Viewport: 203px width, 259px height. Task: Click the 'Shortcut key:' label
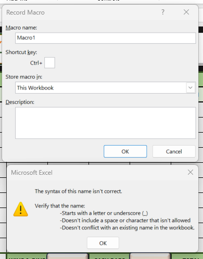click(x=21, y=52)
